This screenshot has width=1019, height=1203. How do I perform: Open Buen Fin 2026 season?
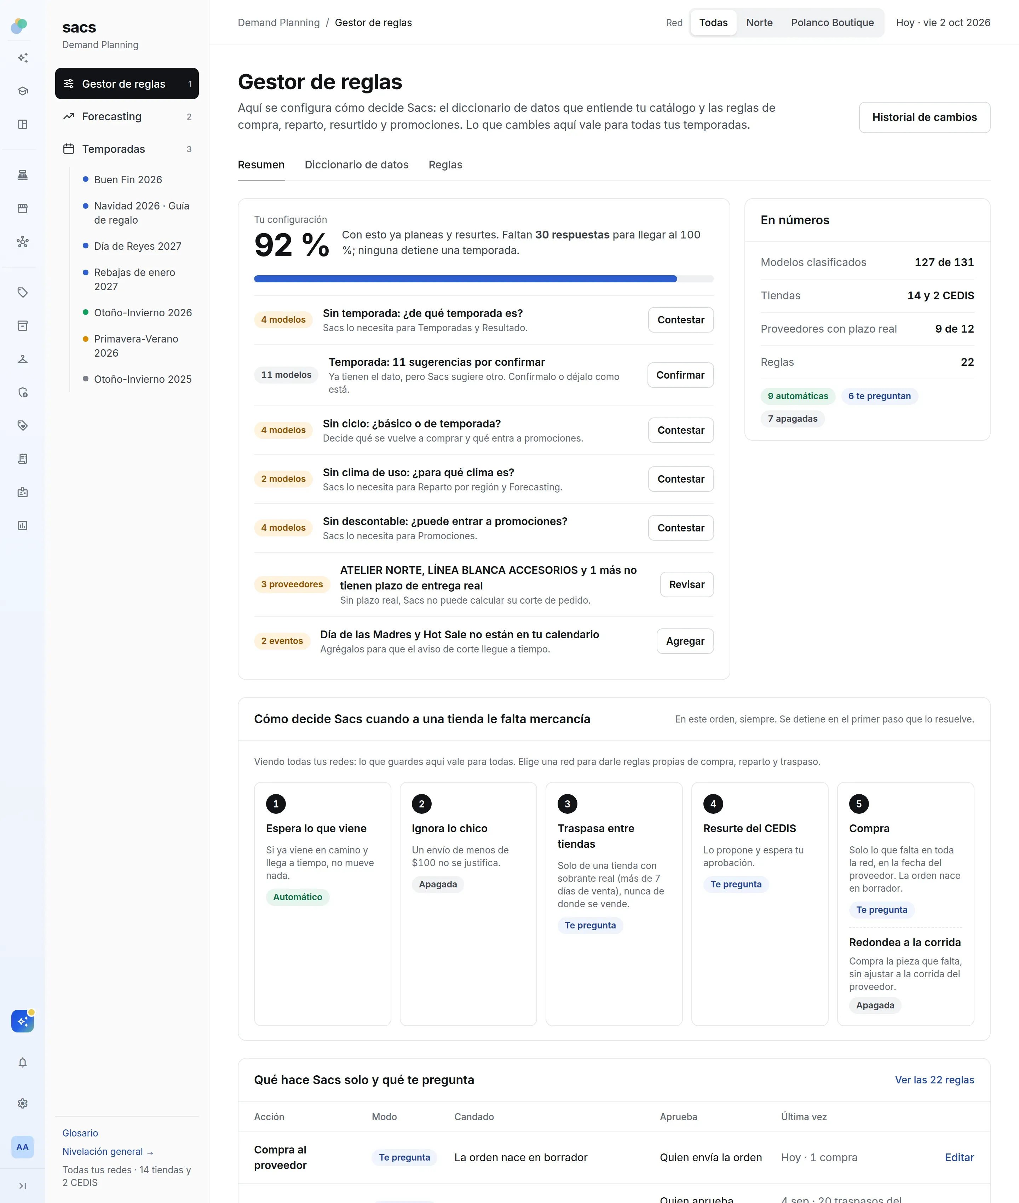(x=128, y=180)
